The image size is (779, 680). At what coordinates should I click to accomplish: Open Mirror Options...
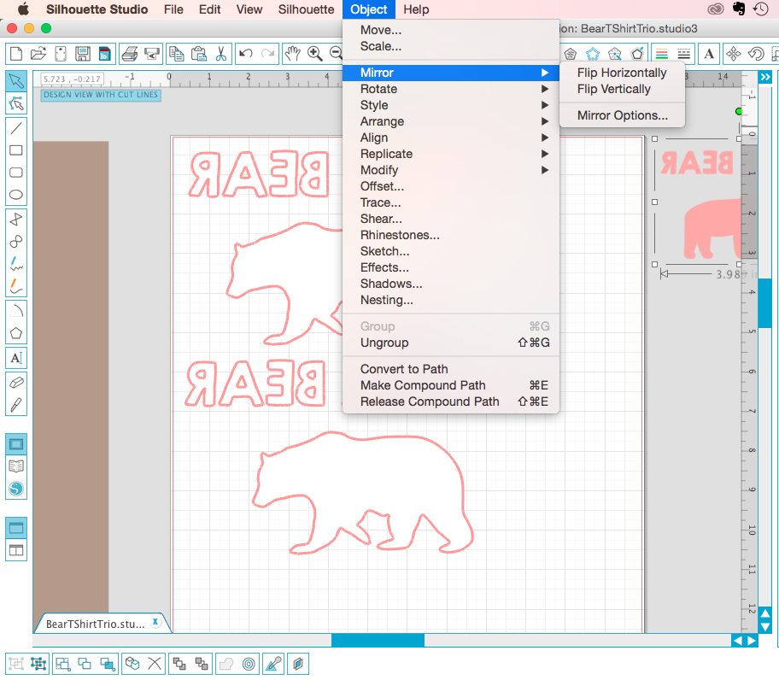(622, 115)
